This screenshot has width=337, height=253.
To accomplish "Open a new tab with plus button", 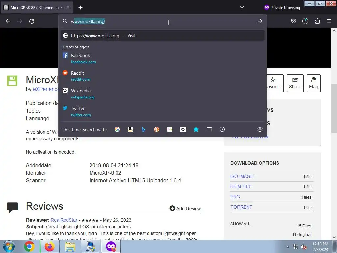I will pos(80,8).
